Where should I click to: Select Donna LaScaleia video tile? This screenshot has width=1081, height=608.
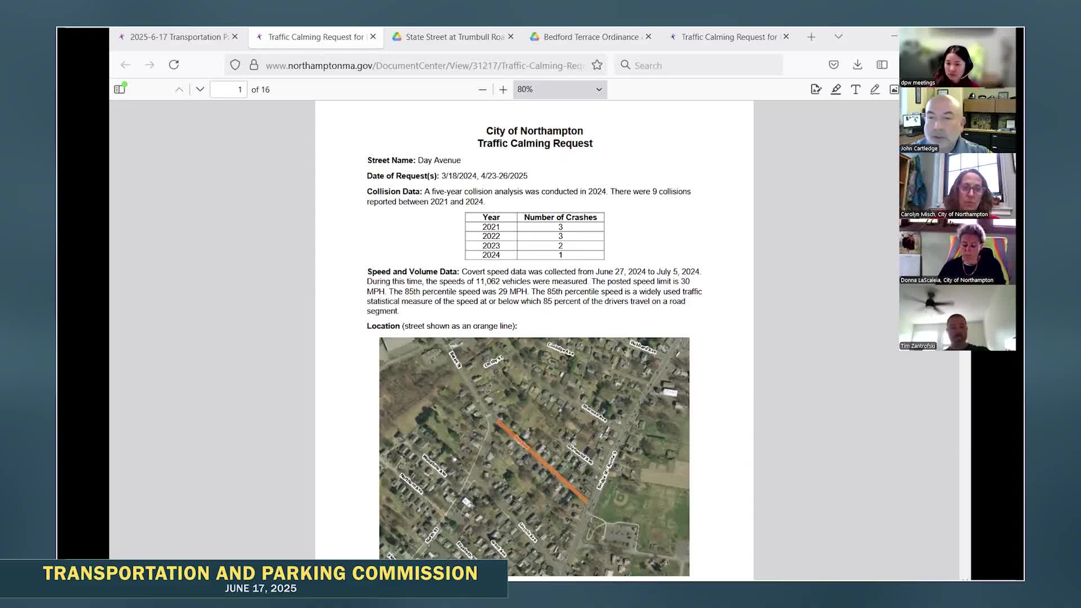[x=957, y=252]
